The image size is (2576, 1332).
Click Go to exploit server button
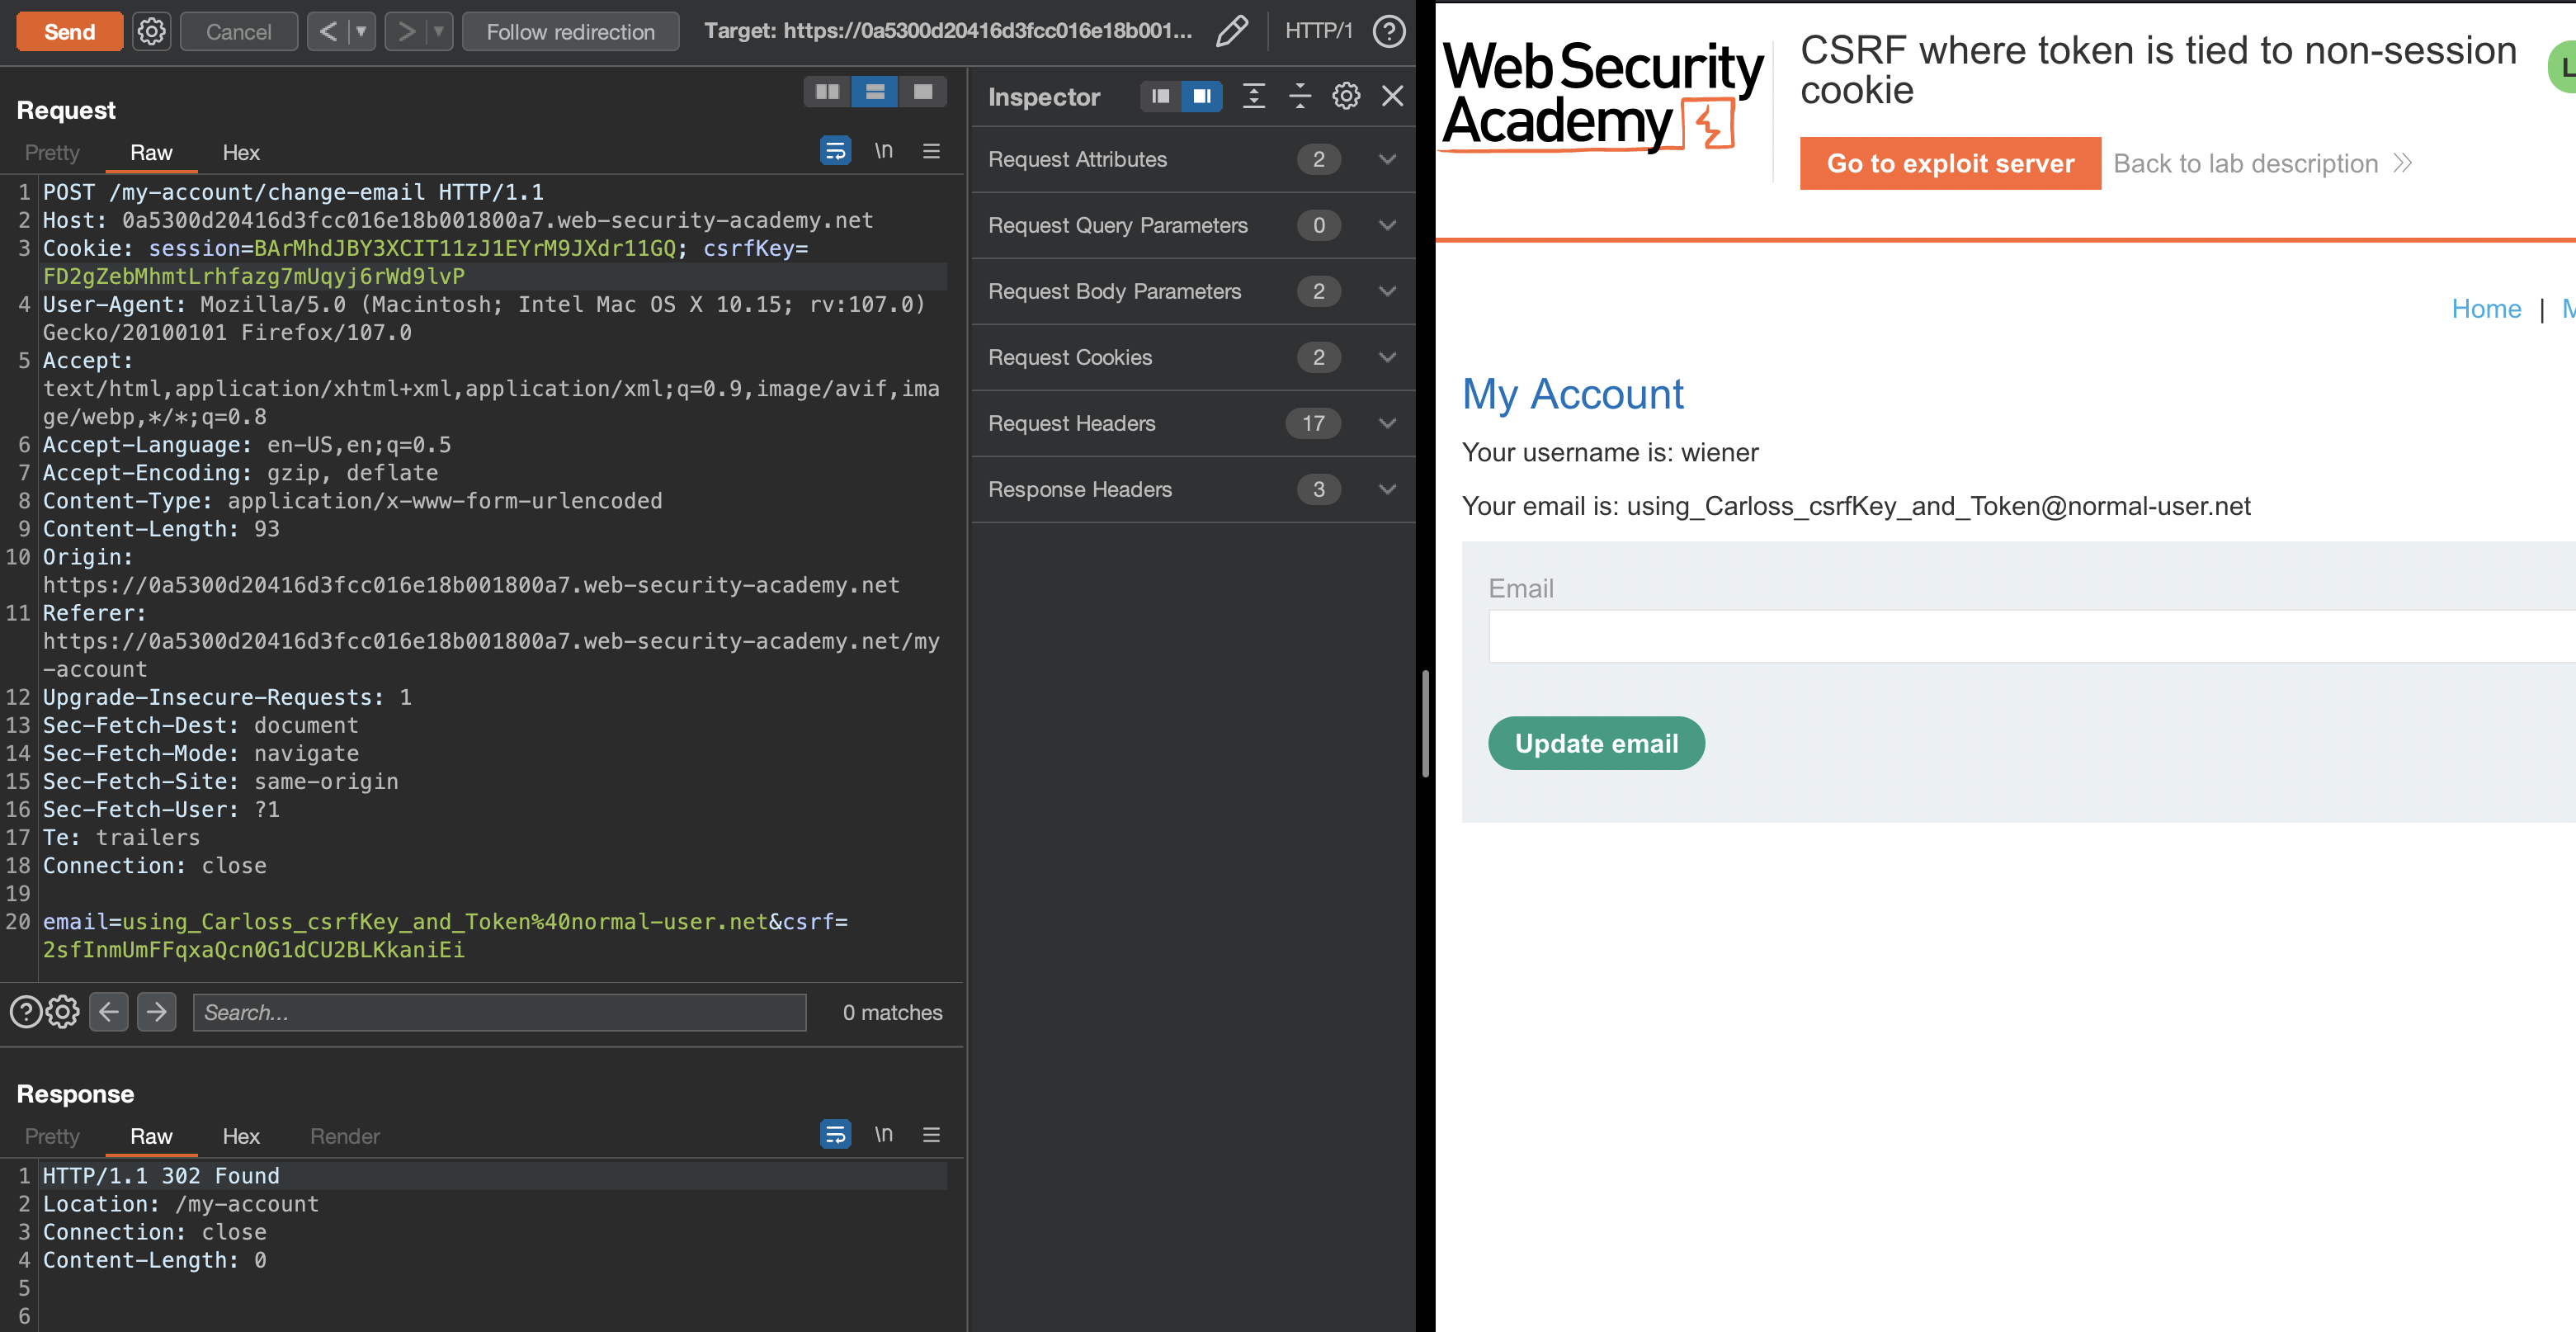(x=1949, y=163)
